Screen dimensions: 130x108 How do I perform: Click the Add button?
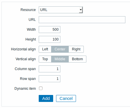pyautogui.click(x=46, y=98)
